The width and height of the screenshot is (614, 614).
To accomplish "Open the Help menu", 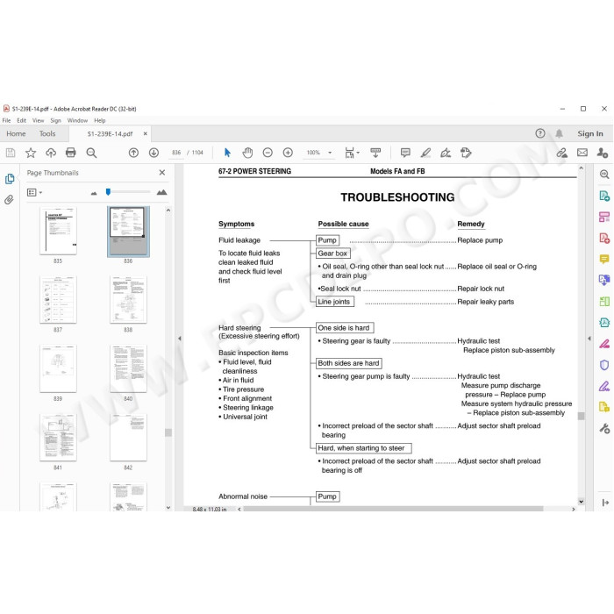I will pyautogui.click(x=100, y=121).
